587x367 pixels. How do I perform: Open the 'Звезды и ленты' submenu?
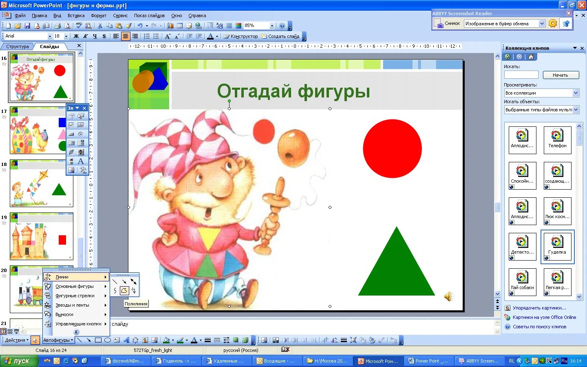[x=76, y=305]
